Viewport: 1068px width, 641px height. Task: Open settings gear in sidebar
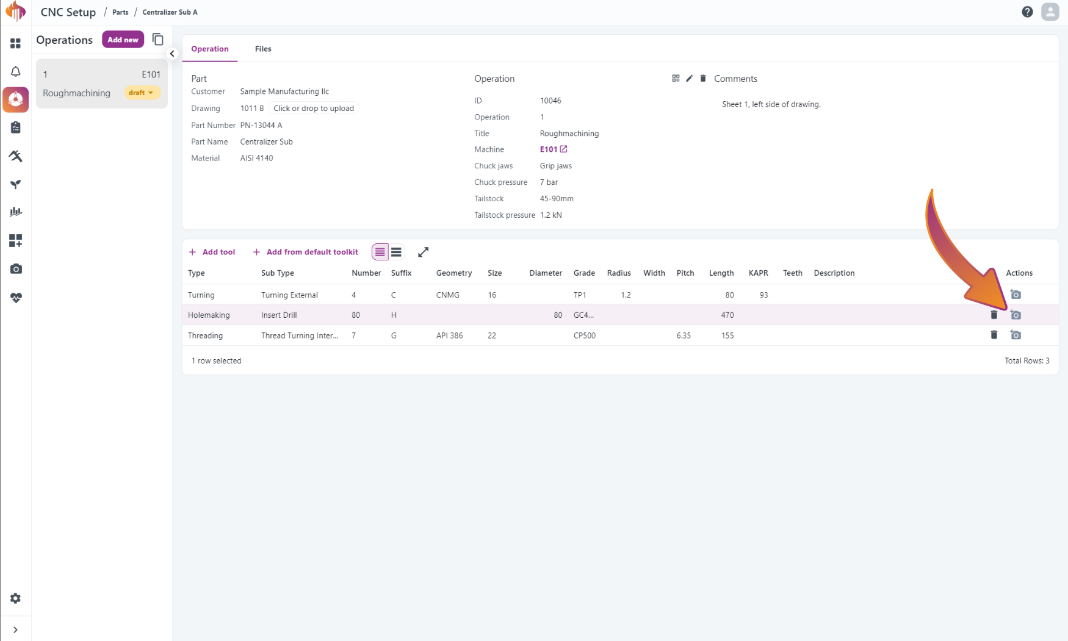[15, 598]
